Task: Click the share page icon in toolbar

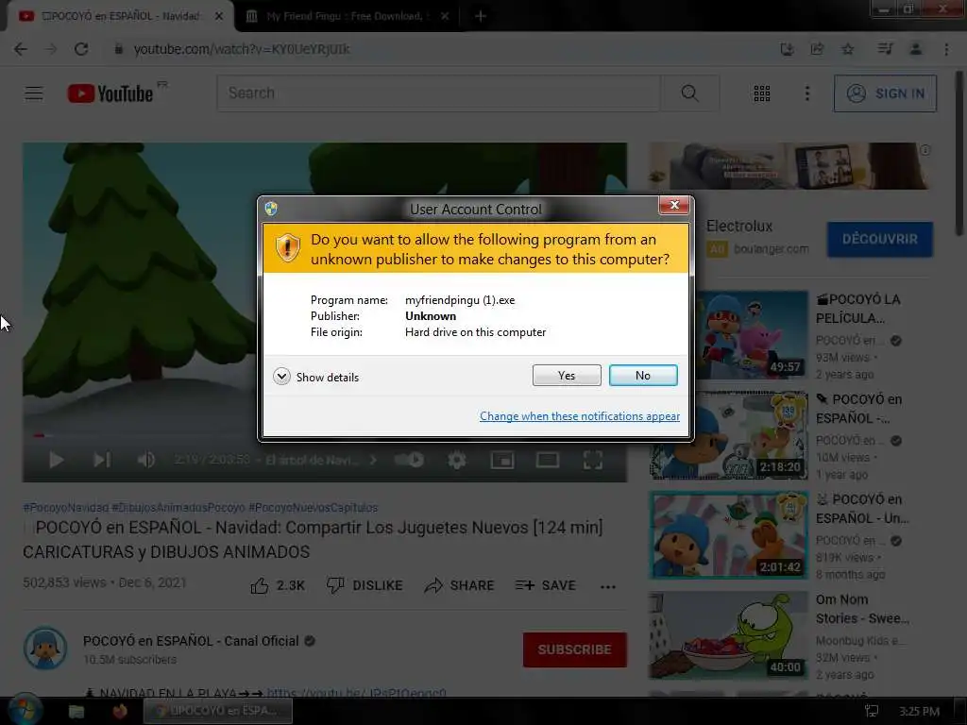Action: click(817, 49)
